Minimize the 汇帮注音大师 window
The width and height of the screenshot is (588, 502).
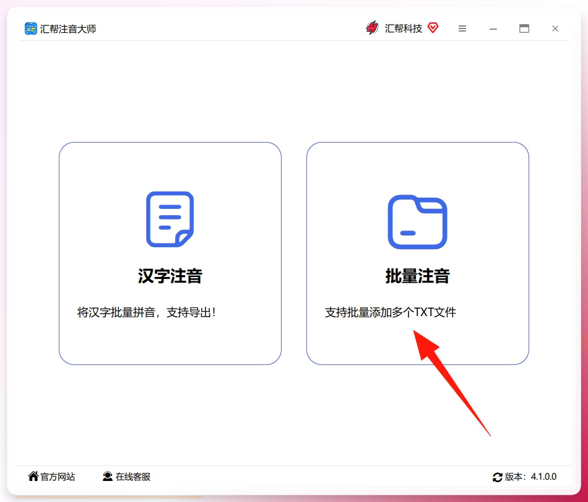point(493,29)
